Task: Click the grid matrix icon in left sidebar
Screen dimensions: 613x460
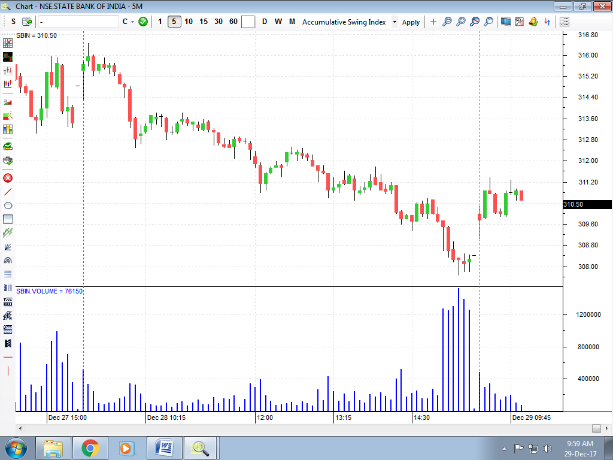Action: click(8, 43)
